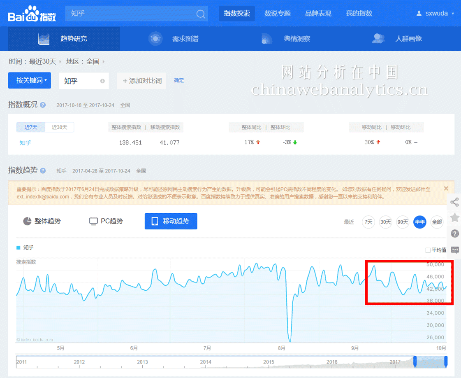Click the star favorite icon
This screenshot has height=378, width=461.
point(454,217)
